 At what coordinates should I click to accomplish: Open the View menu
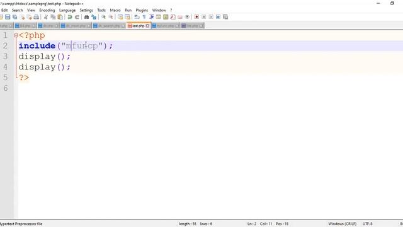click(x=31, y=10)
